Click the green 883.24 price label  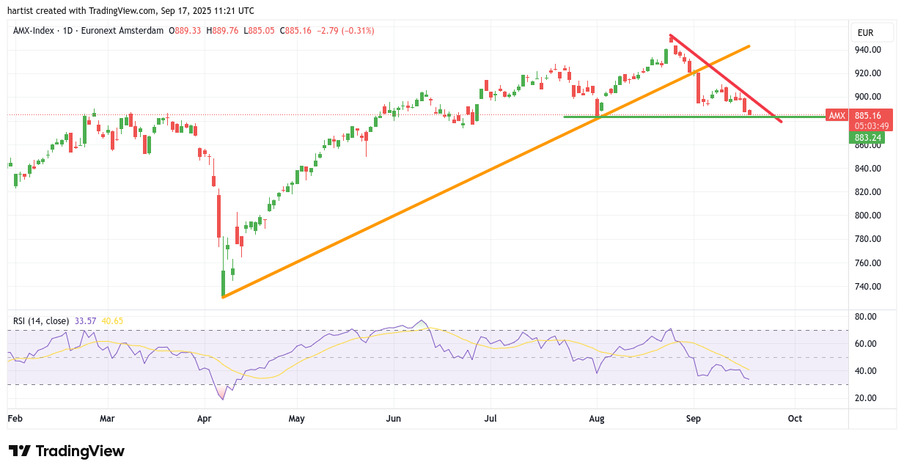(868, 137)
